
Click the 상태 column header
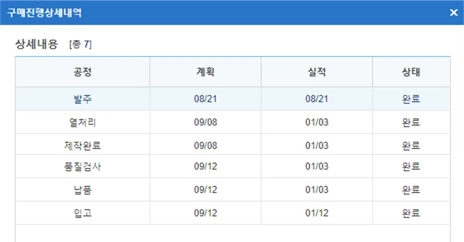pyautogui.click(x=411, y=72)
